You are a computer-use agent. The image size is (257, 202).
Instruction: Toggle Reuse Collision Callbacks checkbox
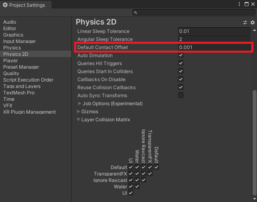pos(181,88)
